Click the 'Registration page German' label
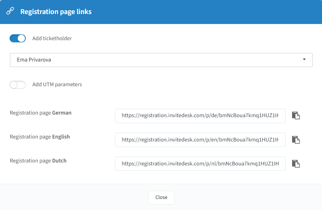This screenshot has width=322, height=210. 41,113
